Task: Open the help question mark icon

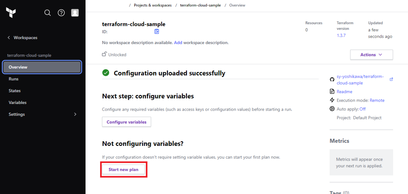Action: pos(61,13)
